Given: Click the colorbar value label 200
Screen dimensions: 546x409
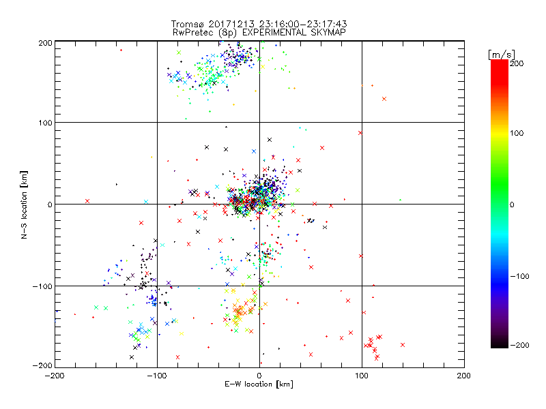Looking at the screenshot, I should [x=517, y=63].
